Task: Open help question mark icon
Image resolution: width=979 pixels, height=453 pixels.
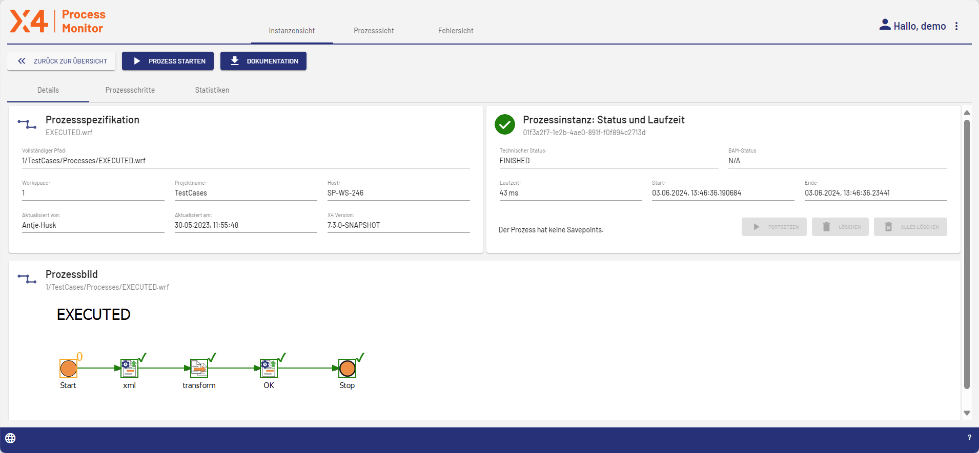Action: [x=969, y=438]
